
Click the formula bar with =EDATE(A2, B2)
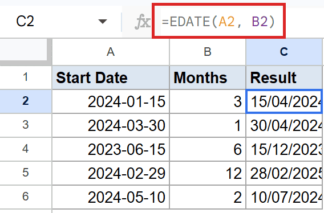click(x=218, y=22)
